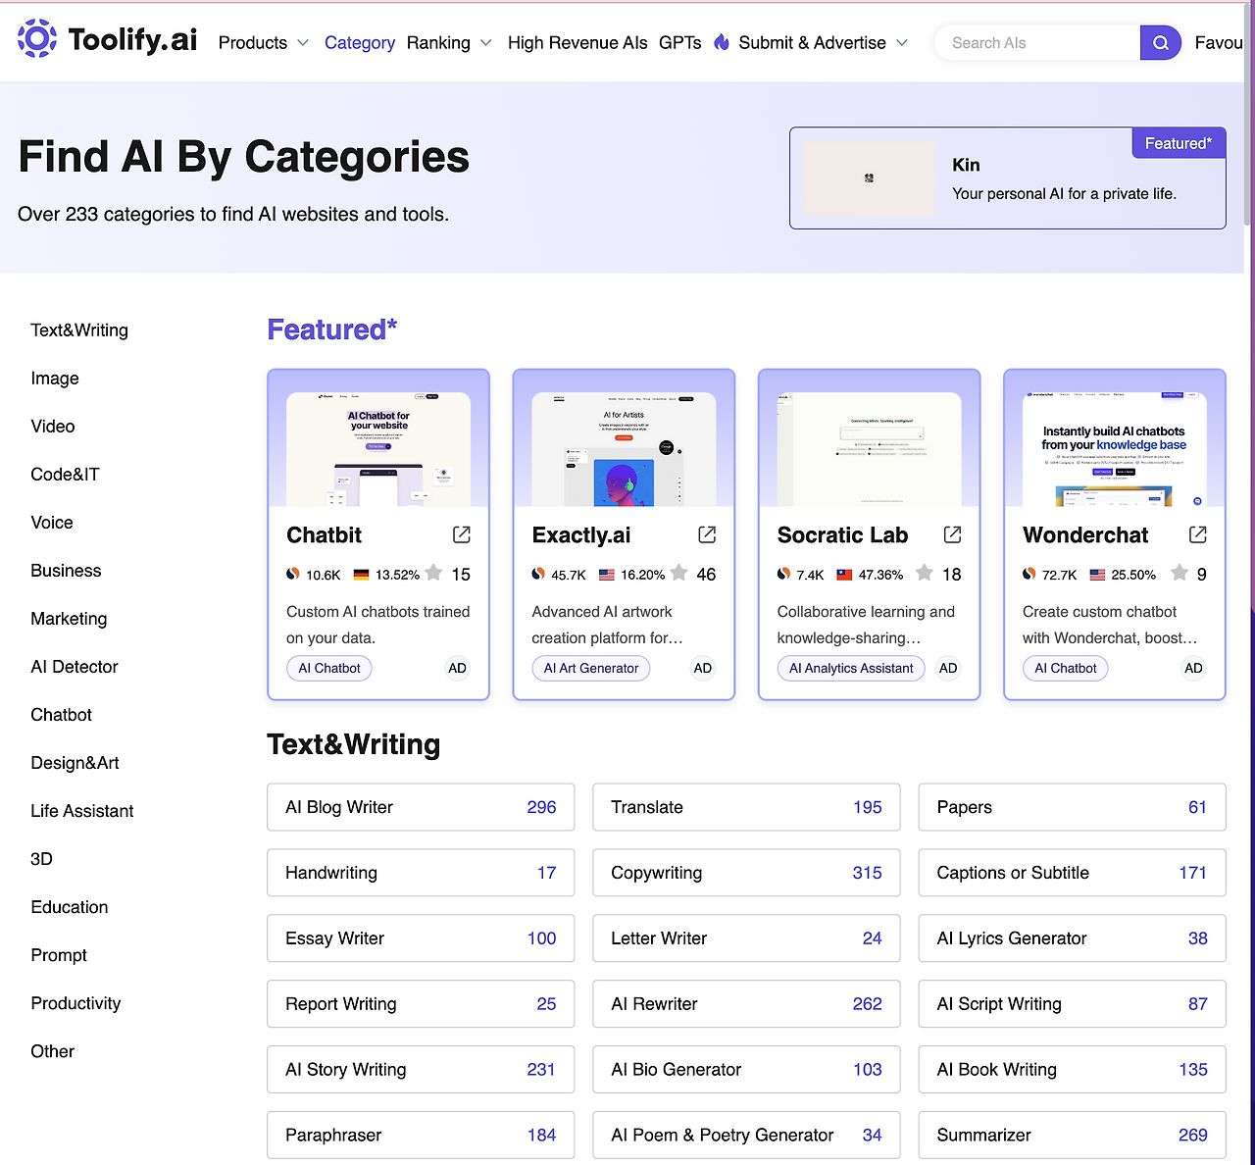This screenshot has width=1255, height=1165.
Task: Open the Copywriting category
Action: (x=746, y=873)
